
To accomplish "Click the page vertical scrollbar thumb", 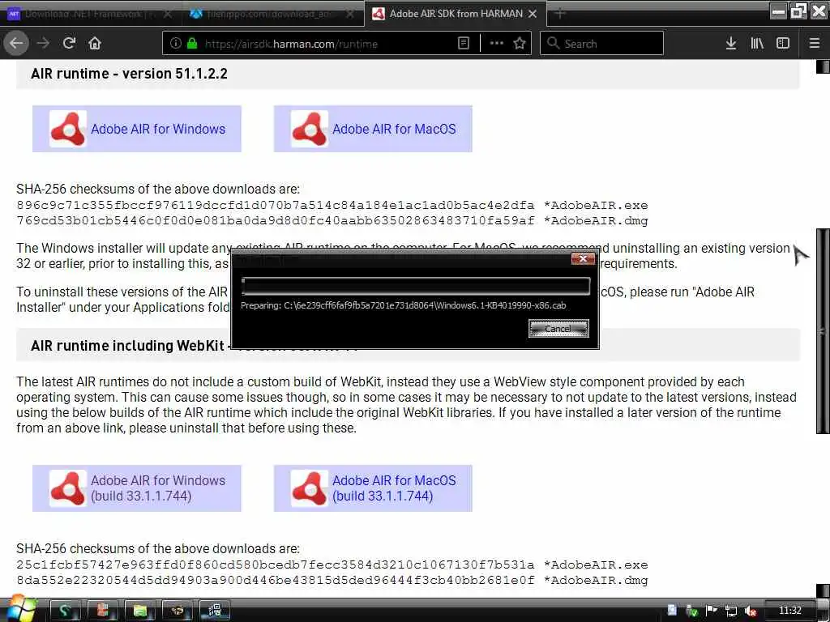I will 823,331.
